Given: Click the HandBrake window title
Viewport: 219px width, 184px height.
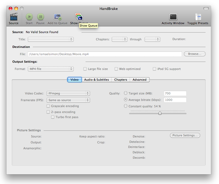Looking at the screenshot, I should pyautogui.click(x=108, y=9).
